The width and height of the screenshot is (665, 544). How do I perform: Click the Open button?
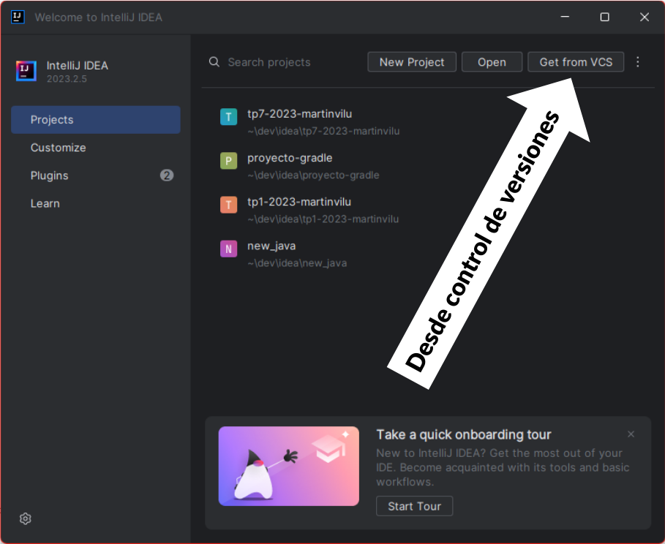(492, 62)
